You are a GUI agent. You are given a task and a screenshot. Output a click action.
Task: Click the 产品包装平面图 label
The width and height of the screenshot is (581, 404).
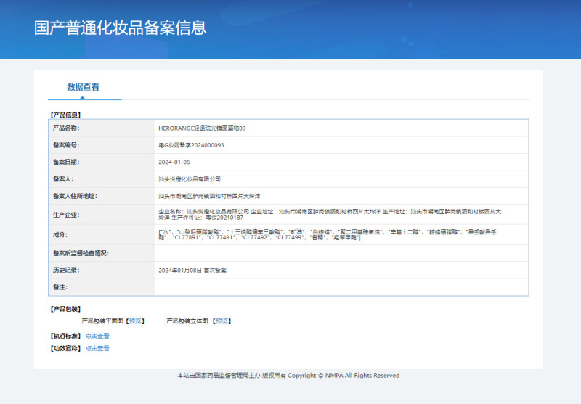[x=102, y=321]
